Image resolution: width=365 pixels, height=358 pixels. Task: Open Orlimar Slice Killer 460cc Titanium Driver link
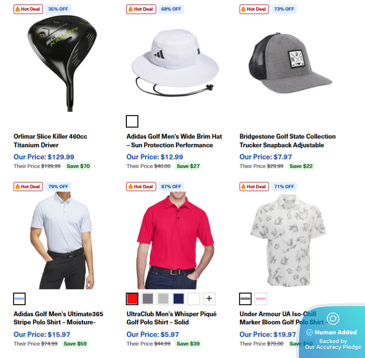[50, 141]
